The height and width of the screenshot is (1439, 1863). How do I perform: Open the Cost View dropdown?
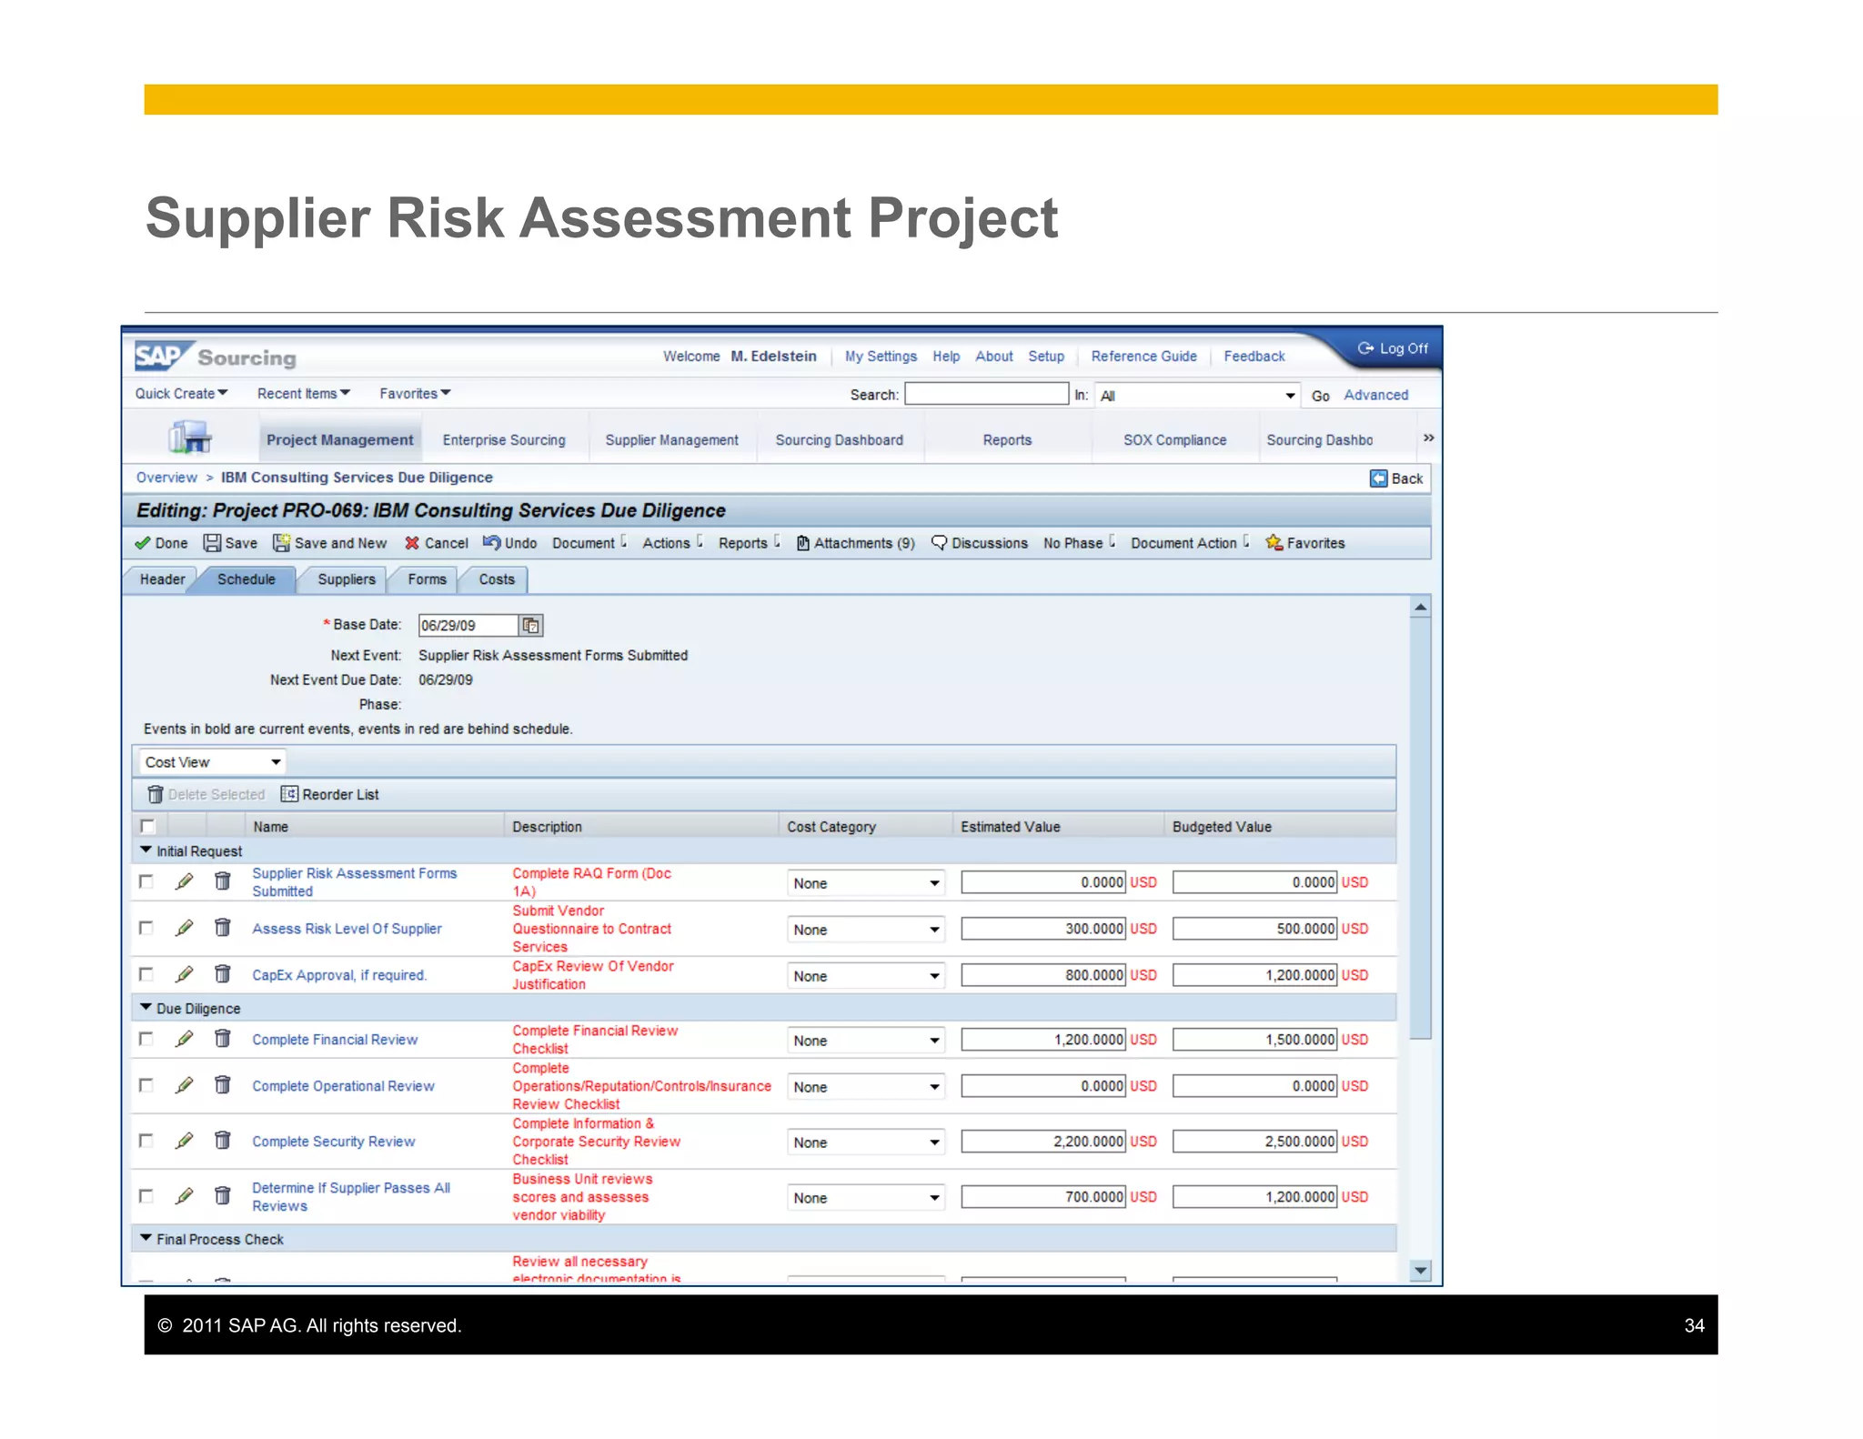tap(212, 762)
